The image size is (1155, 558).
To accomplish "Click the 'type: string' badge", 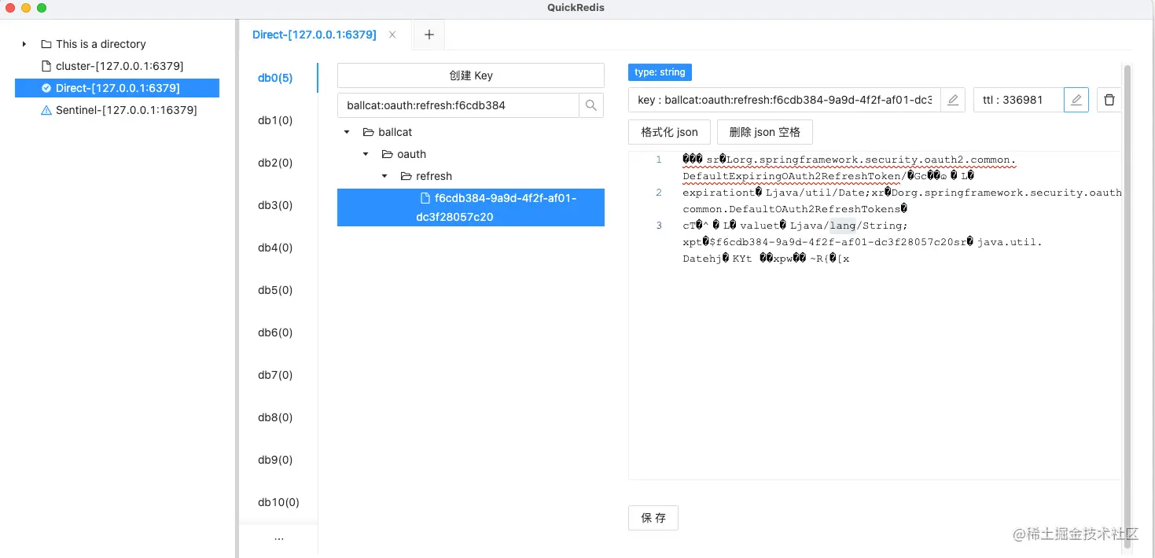I will (660, 72).
